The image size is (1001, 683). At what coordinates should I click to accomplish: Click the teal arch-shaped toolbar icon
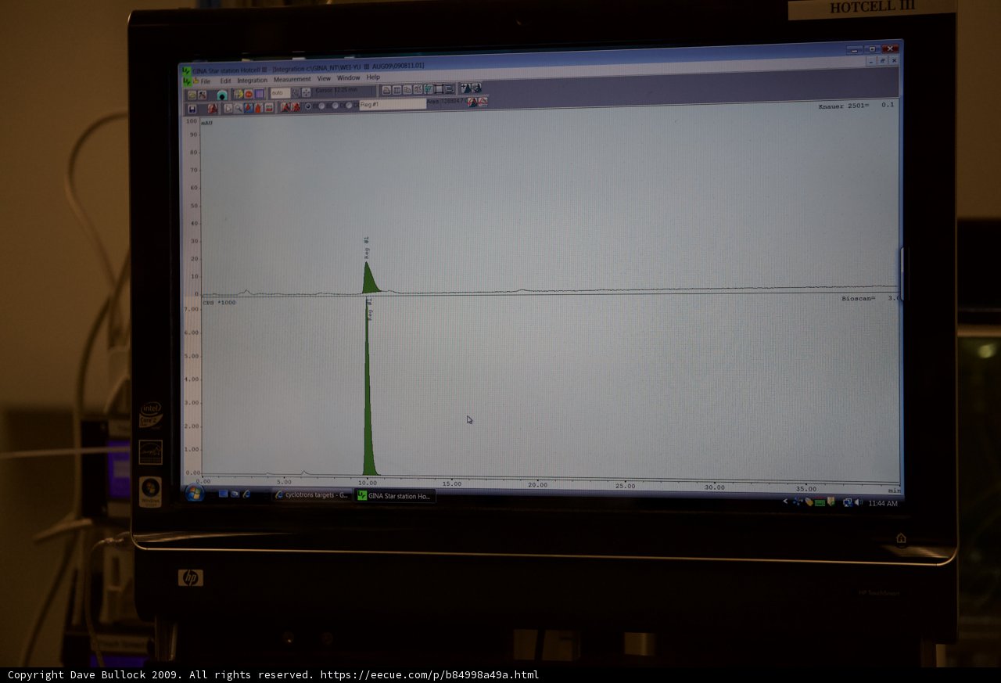[222, 95]
